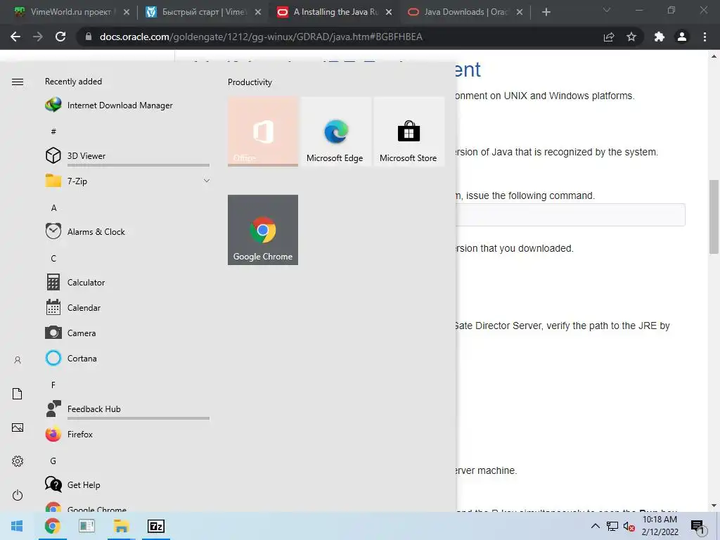
Task: Click the scrollbar down arrow
Action: coord(714,506)
